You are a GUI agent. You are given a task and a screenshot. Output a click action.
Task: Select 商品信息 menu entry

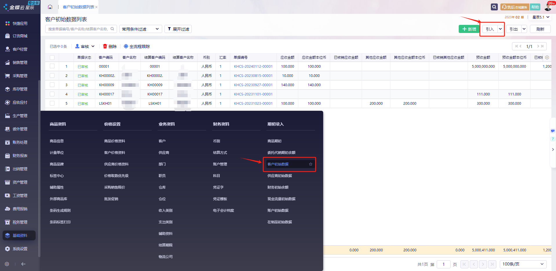57,141
